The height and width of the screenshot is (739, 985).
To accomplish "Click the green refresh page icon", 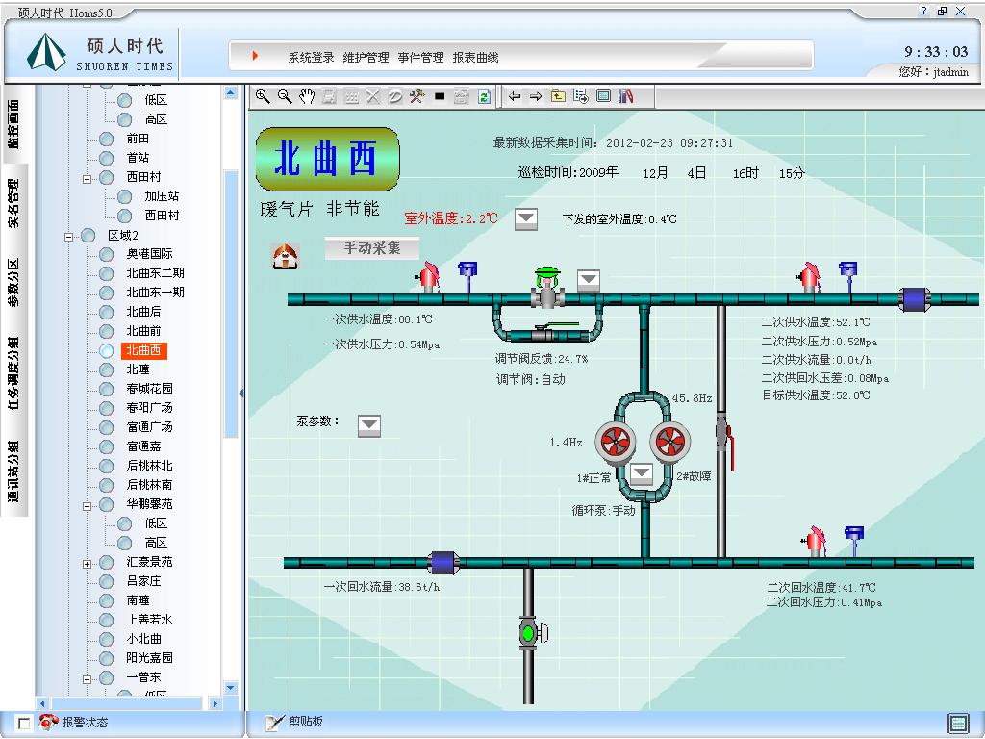I will pyautogui.click(x=484, y=96).
